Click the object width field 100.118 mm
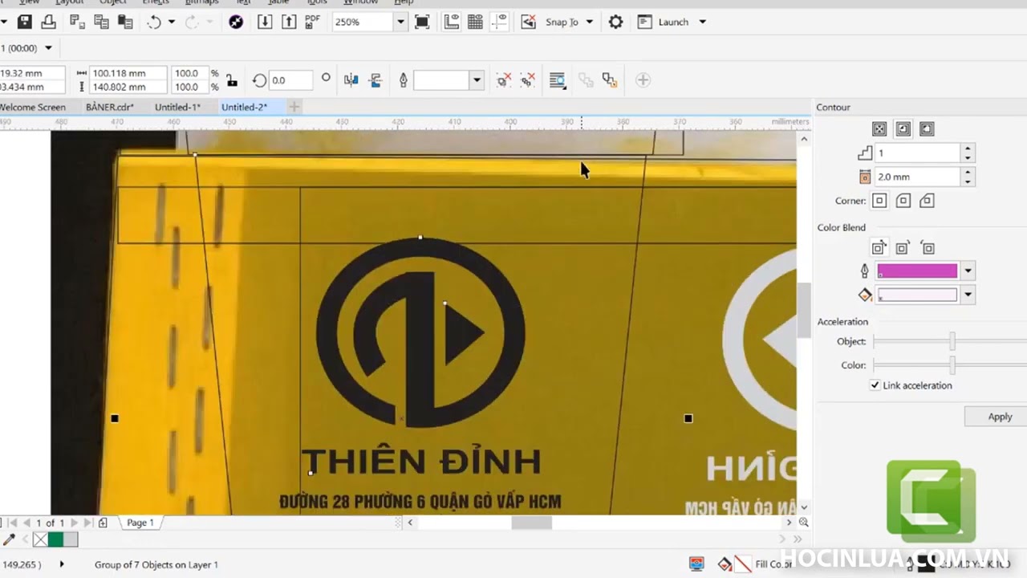 pyautogui.click(x=128, y=73)
